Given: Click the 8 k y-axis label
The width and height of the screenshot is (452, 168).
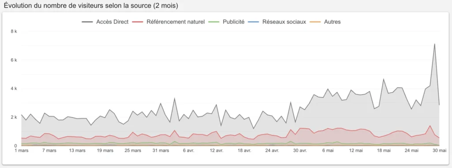Looking at the screenshot, I should point(14,31).
